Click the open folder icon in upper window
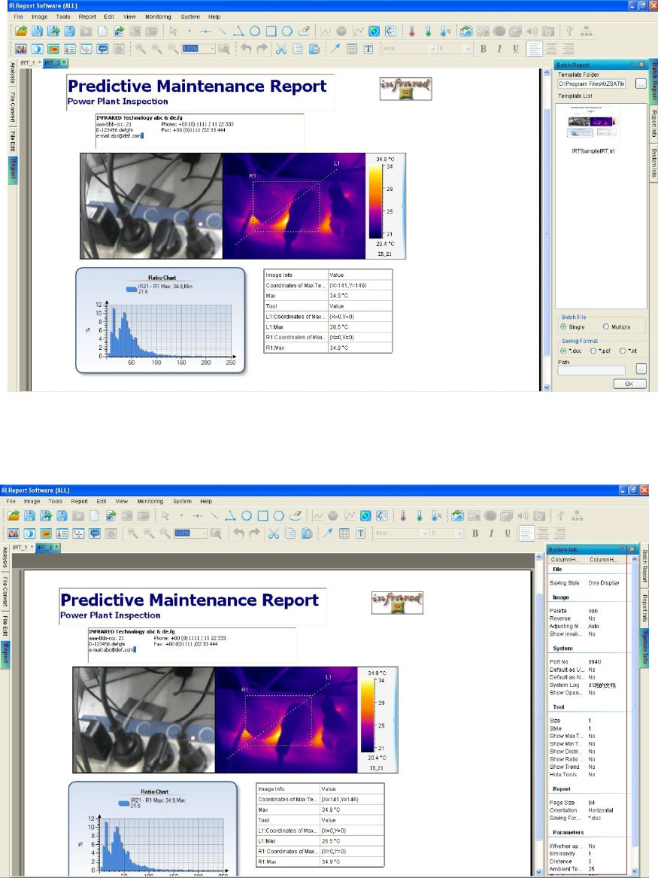The image size is (658, 878). pos(21,32)
